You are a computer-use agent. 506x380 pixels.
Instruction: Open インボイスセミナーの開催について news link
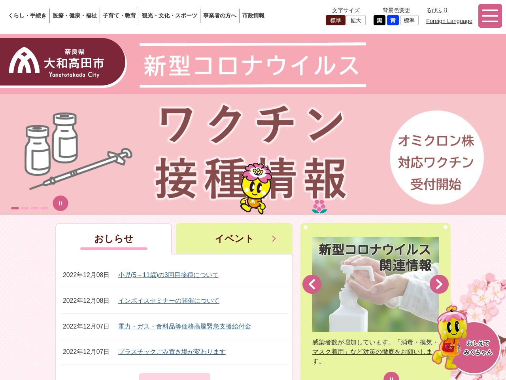click(168, 301)
